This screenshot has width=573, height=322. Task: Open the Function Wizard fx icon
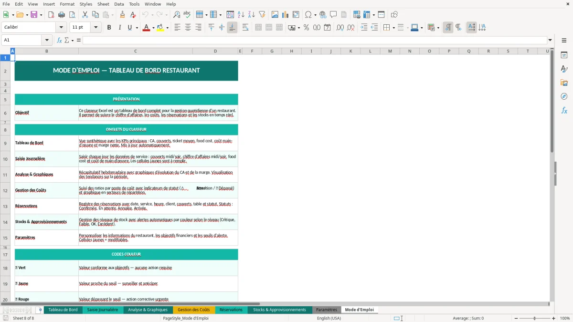pos(60,40)
